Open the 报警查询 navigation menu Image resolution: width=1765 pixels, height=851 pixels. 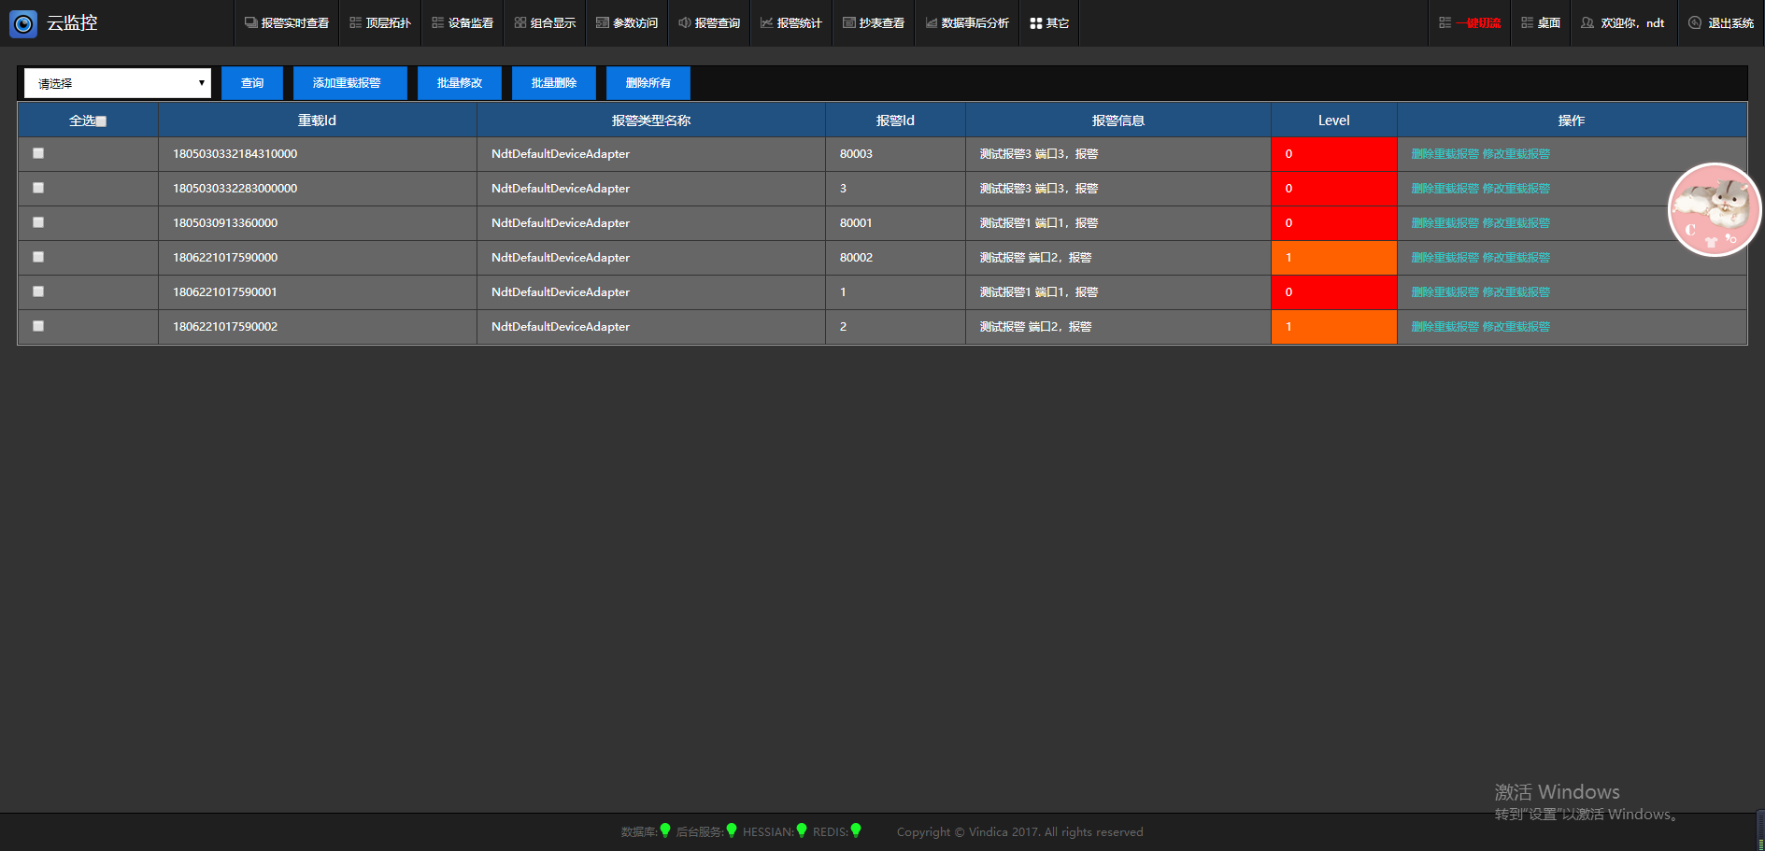[709, 23]
